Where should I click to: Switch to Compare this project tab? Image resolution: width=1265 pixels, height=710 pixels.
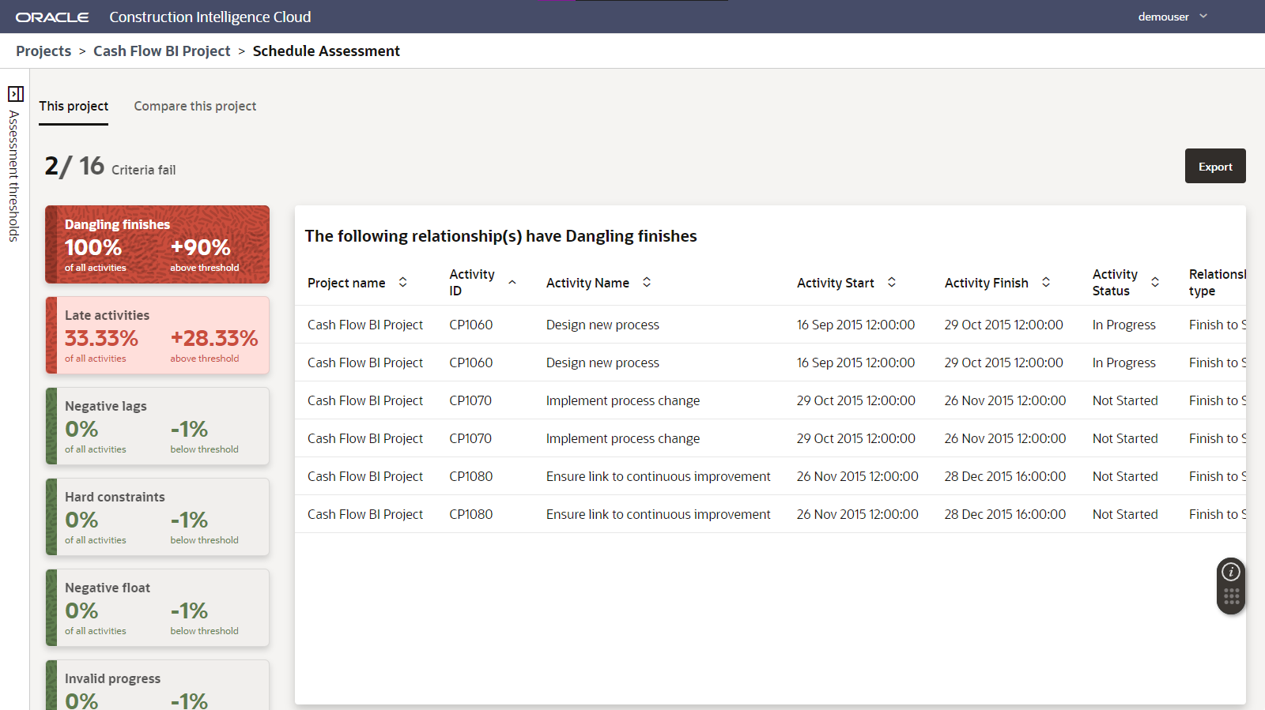(x=195, y=106)
